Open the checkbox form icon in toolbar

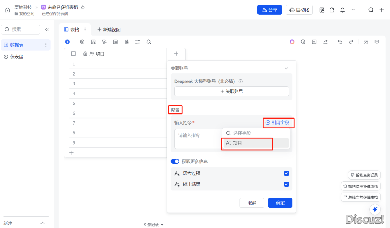314,42
